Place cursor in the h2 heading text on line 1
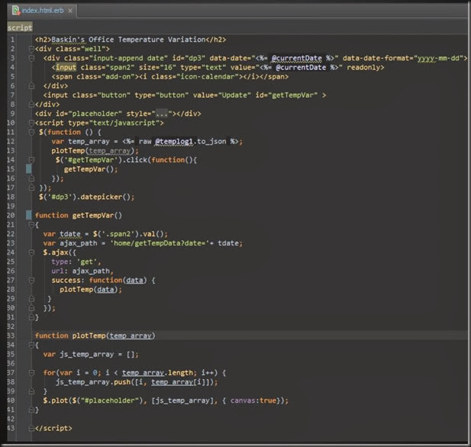This screenshot has width=471, height=447. coord(130,39)
